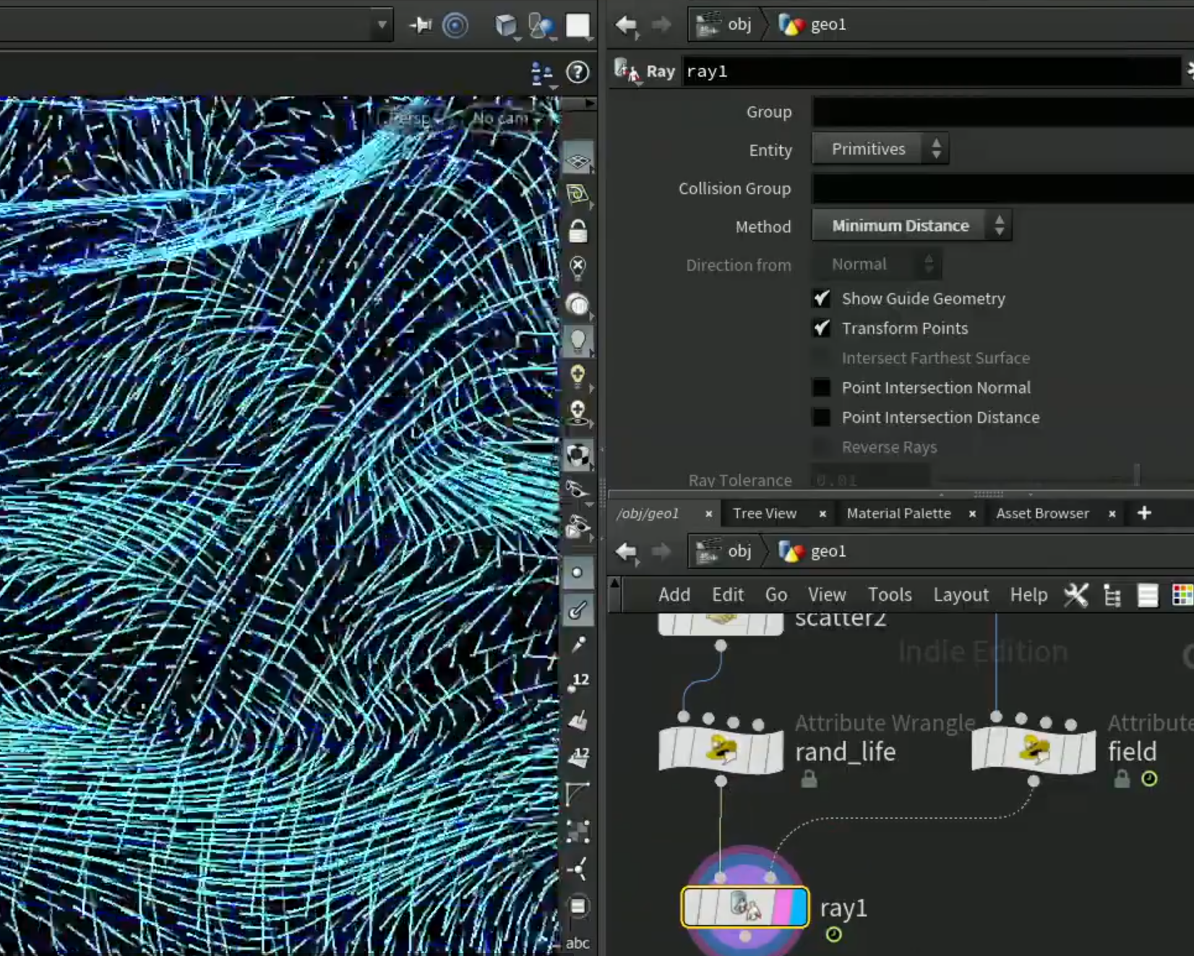Select the rand_life Attribute Wrangle node
The image size is (1194, 956).
click(721, 750)
